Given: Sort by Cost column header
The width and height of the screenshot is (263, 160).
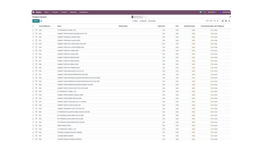Looking at the screenshot, I should (x=177, y=26).
